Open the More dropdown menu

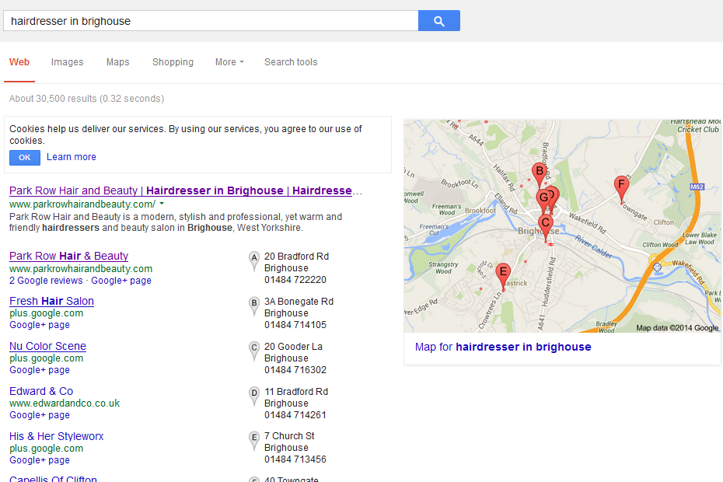coord(229,62)
